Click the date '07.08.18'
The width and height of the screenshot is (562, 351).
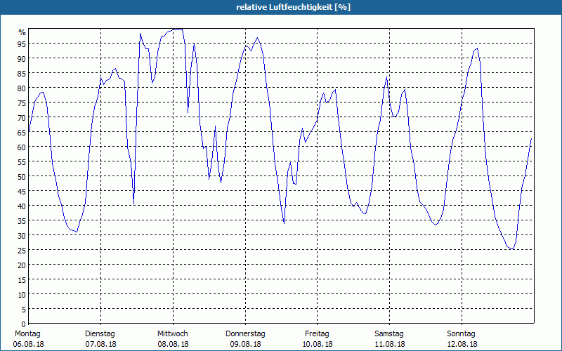(100, 344)
